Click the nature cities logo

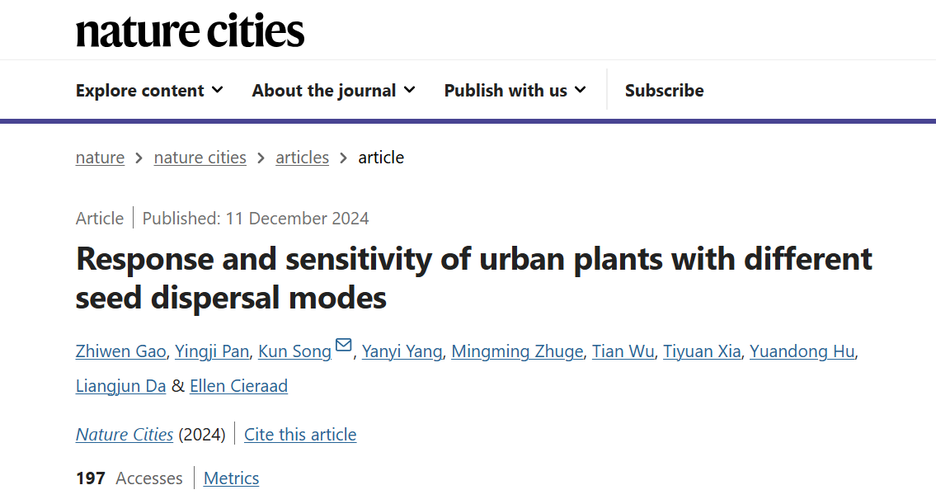[190, 31]
